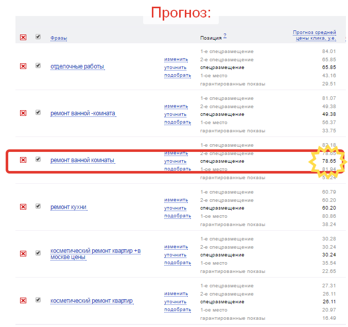The image size is (348, 327).
Task: Toggle checkbox for "косметический ремонт квартир +в москве цены"
Action: click(x=38, y=253)
